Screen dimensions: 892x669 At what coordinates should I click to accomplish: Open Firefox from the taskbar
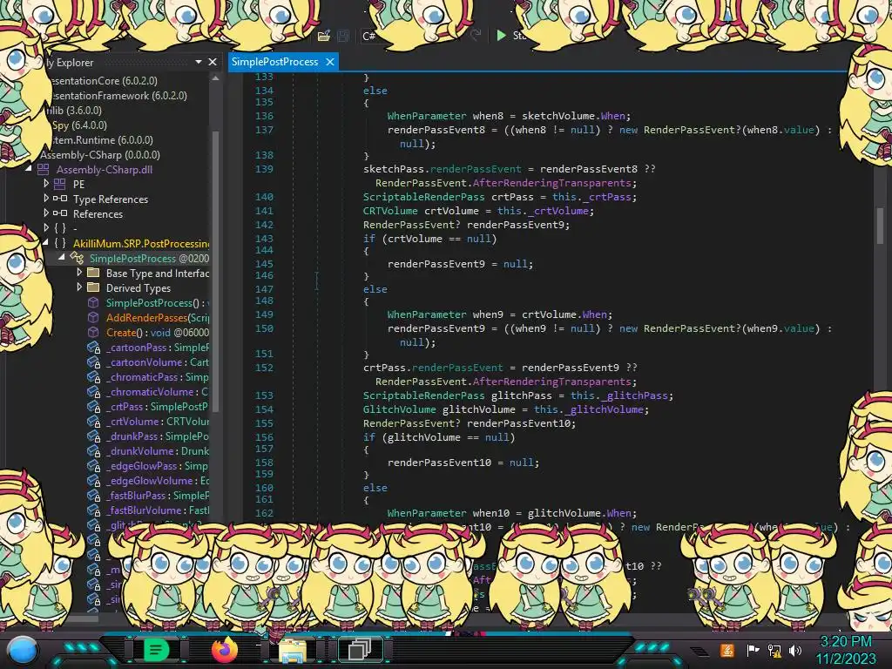[224, 650]
